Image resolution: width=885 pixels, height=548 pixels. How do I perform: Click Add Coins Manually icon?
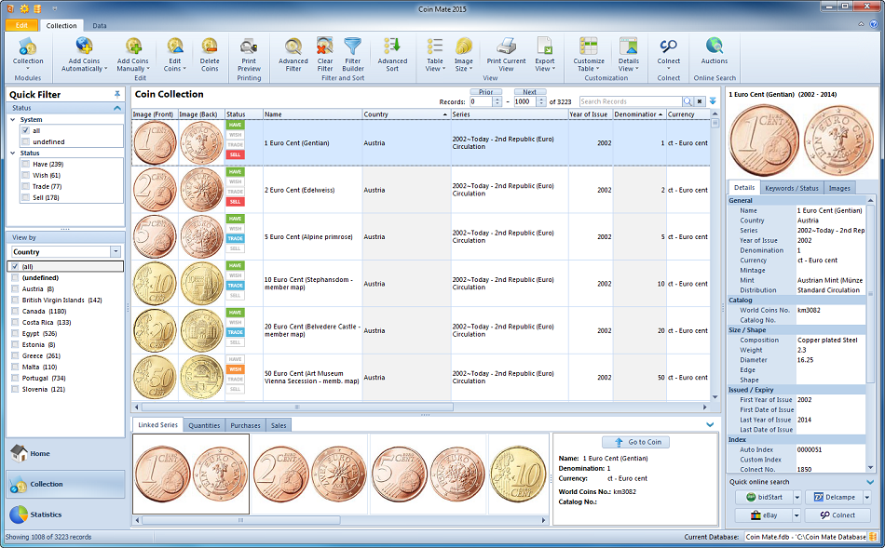click(133, 46)
